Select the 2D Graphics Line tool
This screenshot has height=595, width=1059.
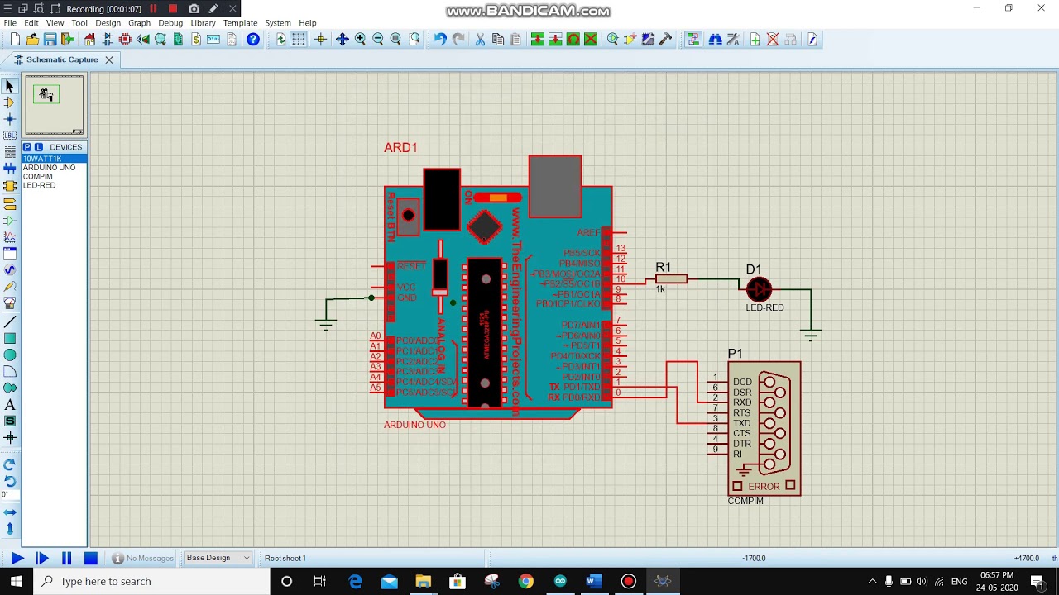pyautogui.click(x=10, y=321)
